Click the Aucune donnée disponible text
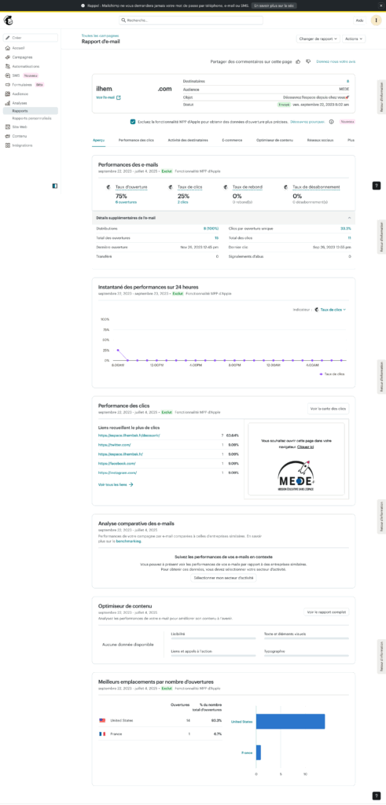 coord(128,645)
